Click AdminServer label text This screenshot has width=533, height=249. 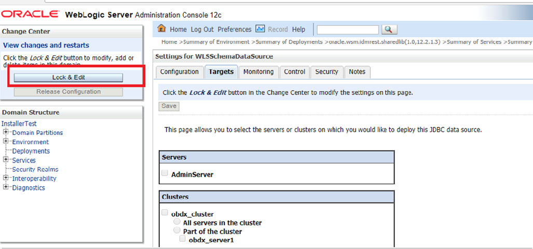click(192, 174)
